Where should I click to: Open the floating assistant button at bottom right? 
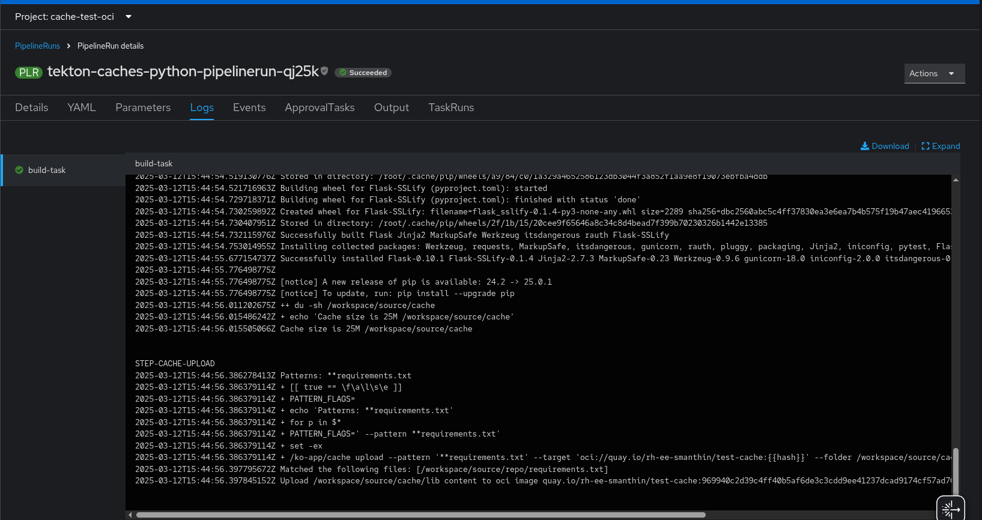(951, 509)
